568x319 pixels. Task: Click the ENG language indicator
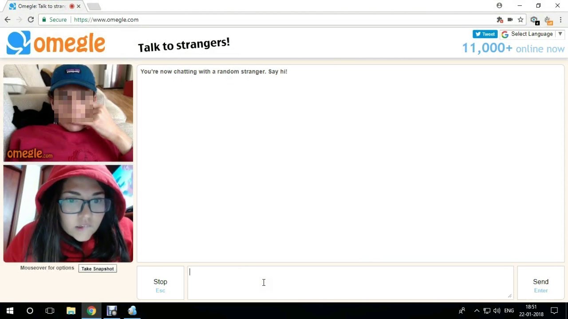click(x=509, y=311)
